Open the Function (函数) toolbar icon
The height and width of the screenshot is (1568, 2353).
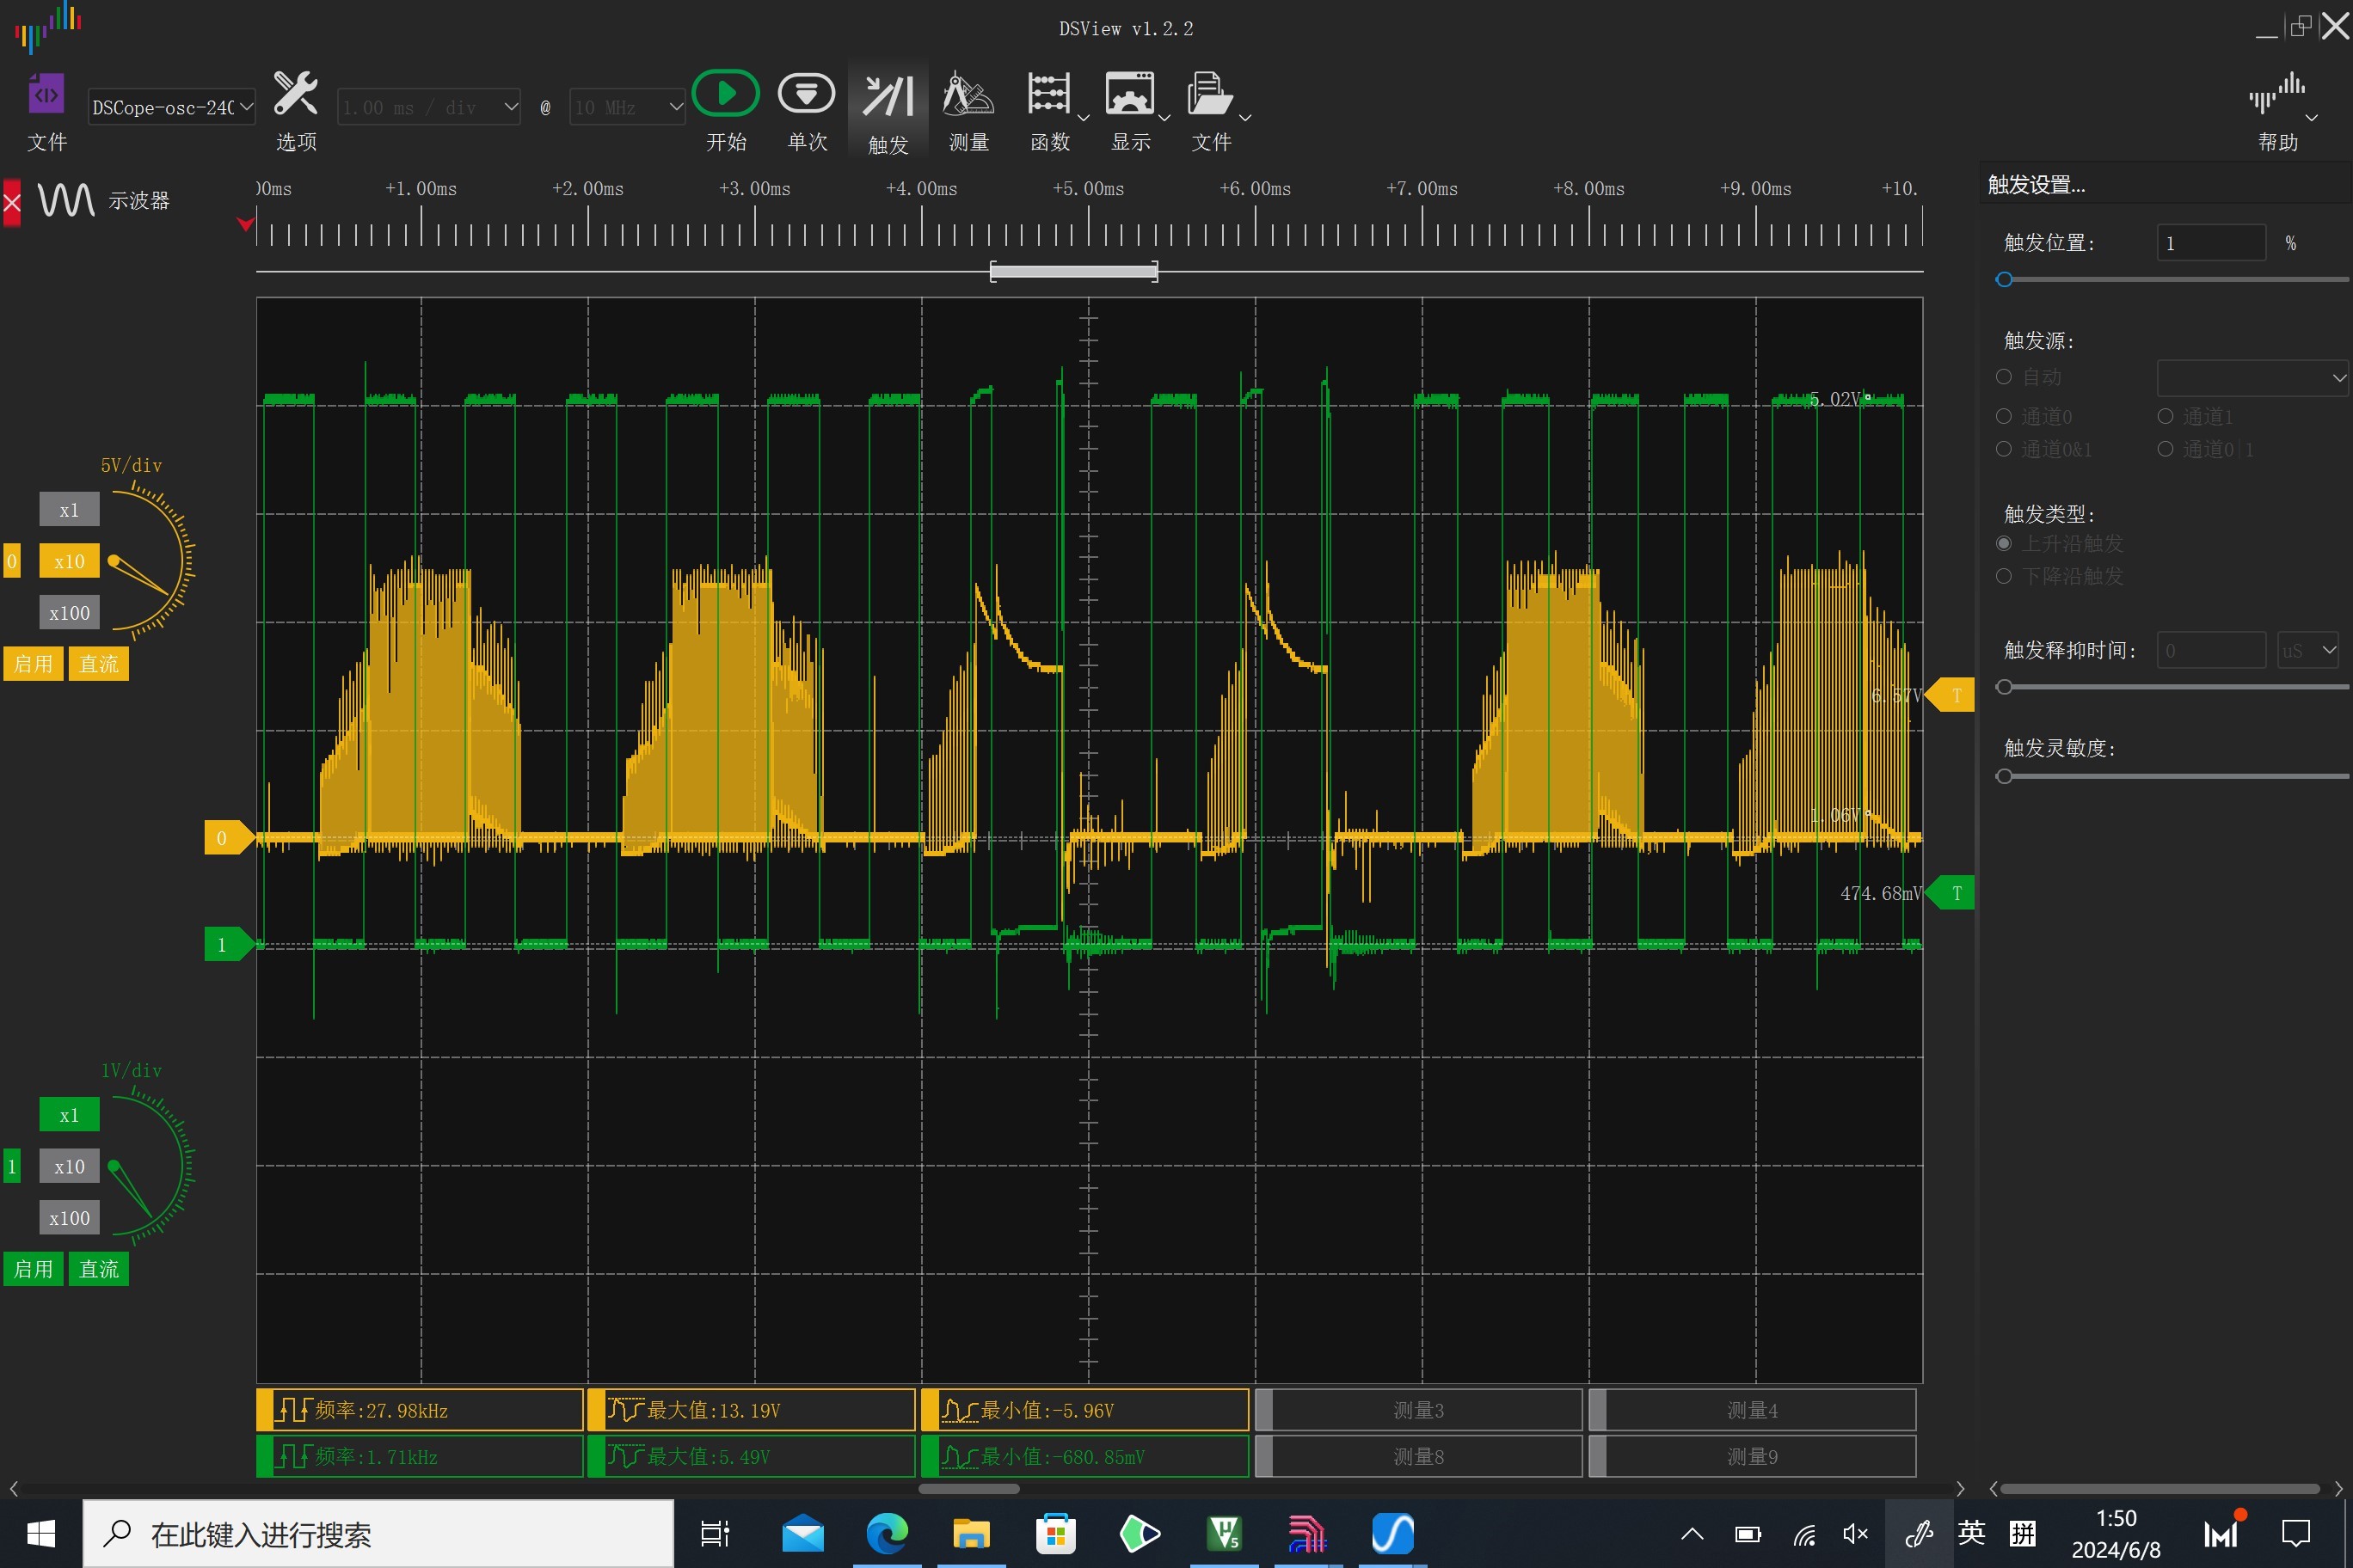click(x=1049, y=95)
